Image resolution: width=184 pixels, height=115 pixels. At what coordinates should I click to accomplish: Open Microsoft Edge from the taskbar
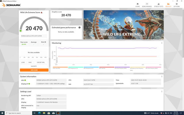tap(39, 113)
